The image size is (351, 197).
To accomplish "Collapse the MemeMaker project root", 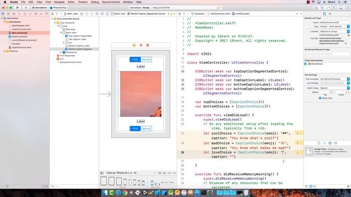I will pos(2,18).
